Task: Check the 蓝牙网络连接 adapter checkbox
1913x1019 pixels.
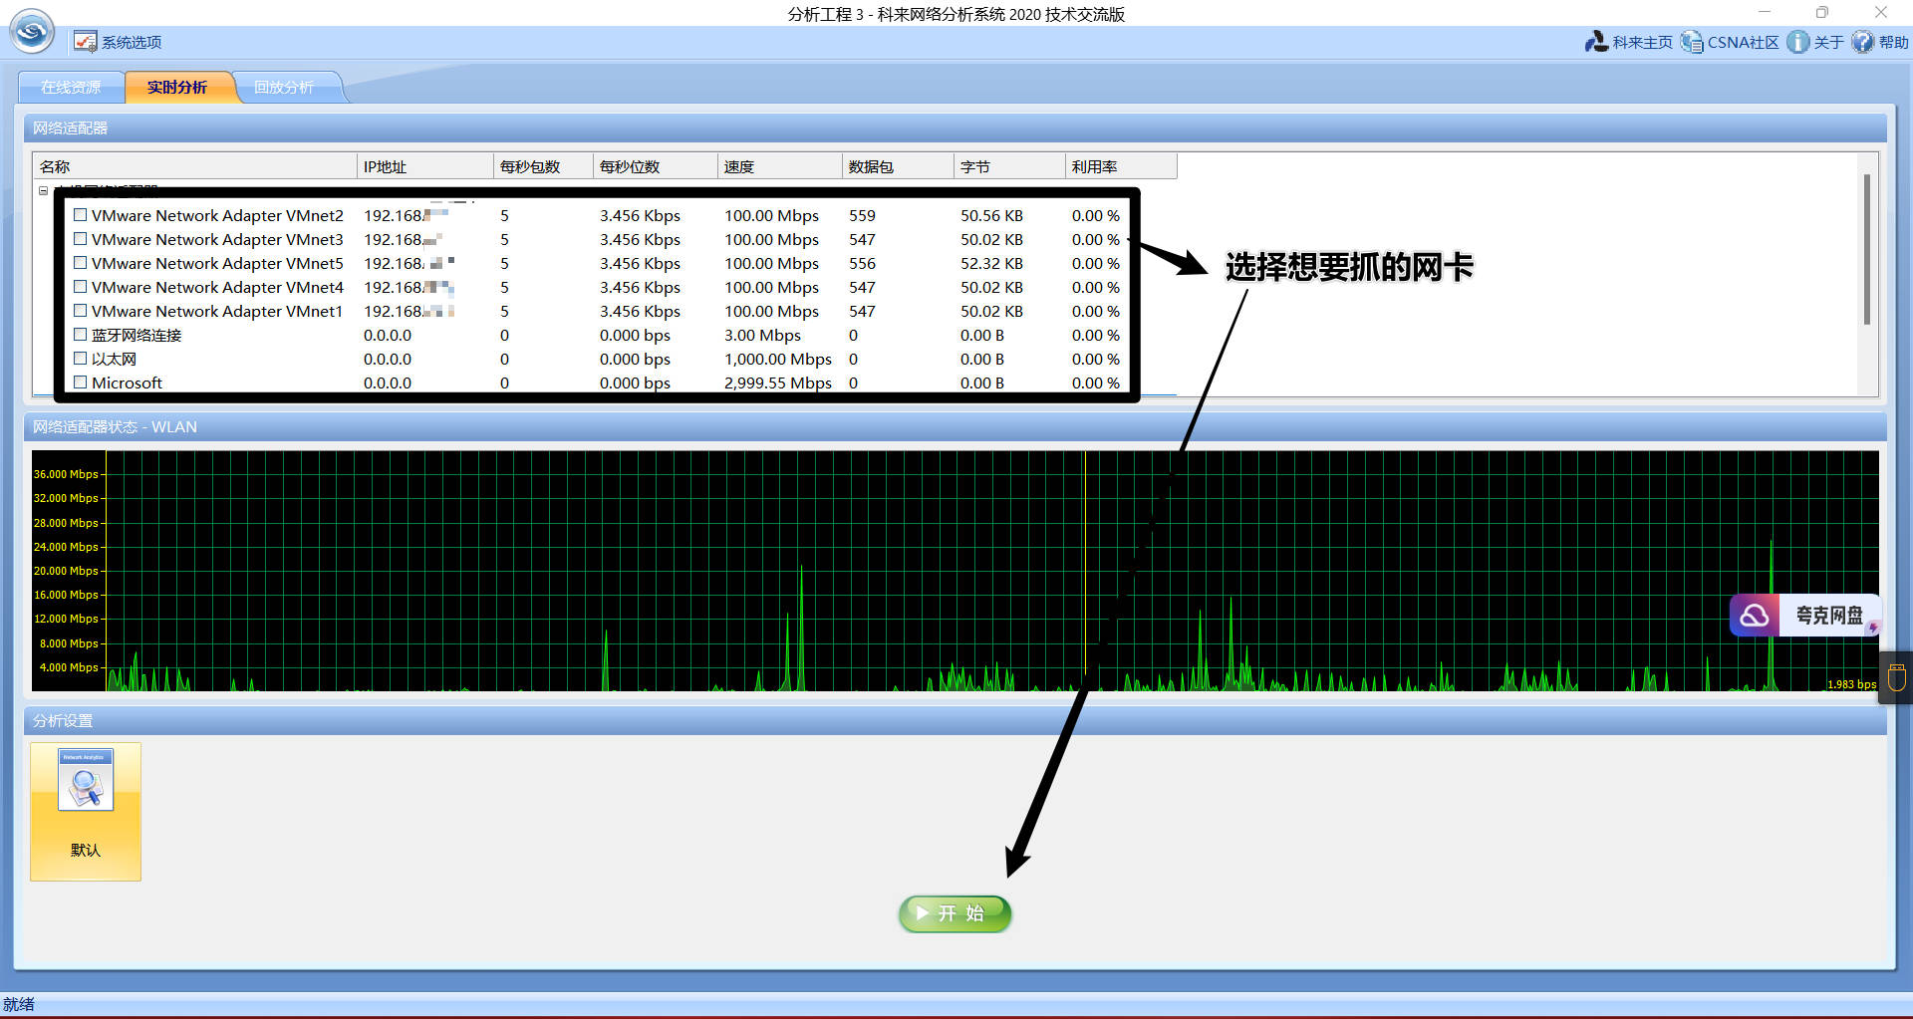Action: tap(80, 334)
